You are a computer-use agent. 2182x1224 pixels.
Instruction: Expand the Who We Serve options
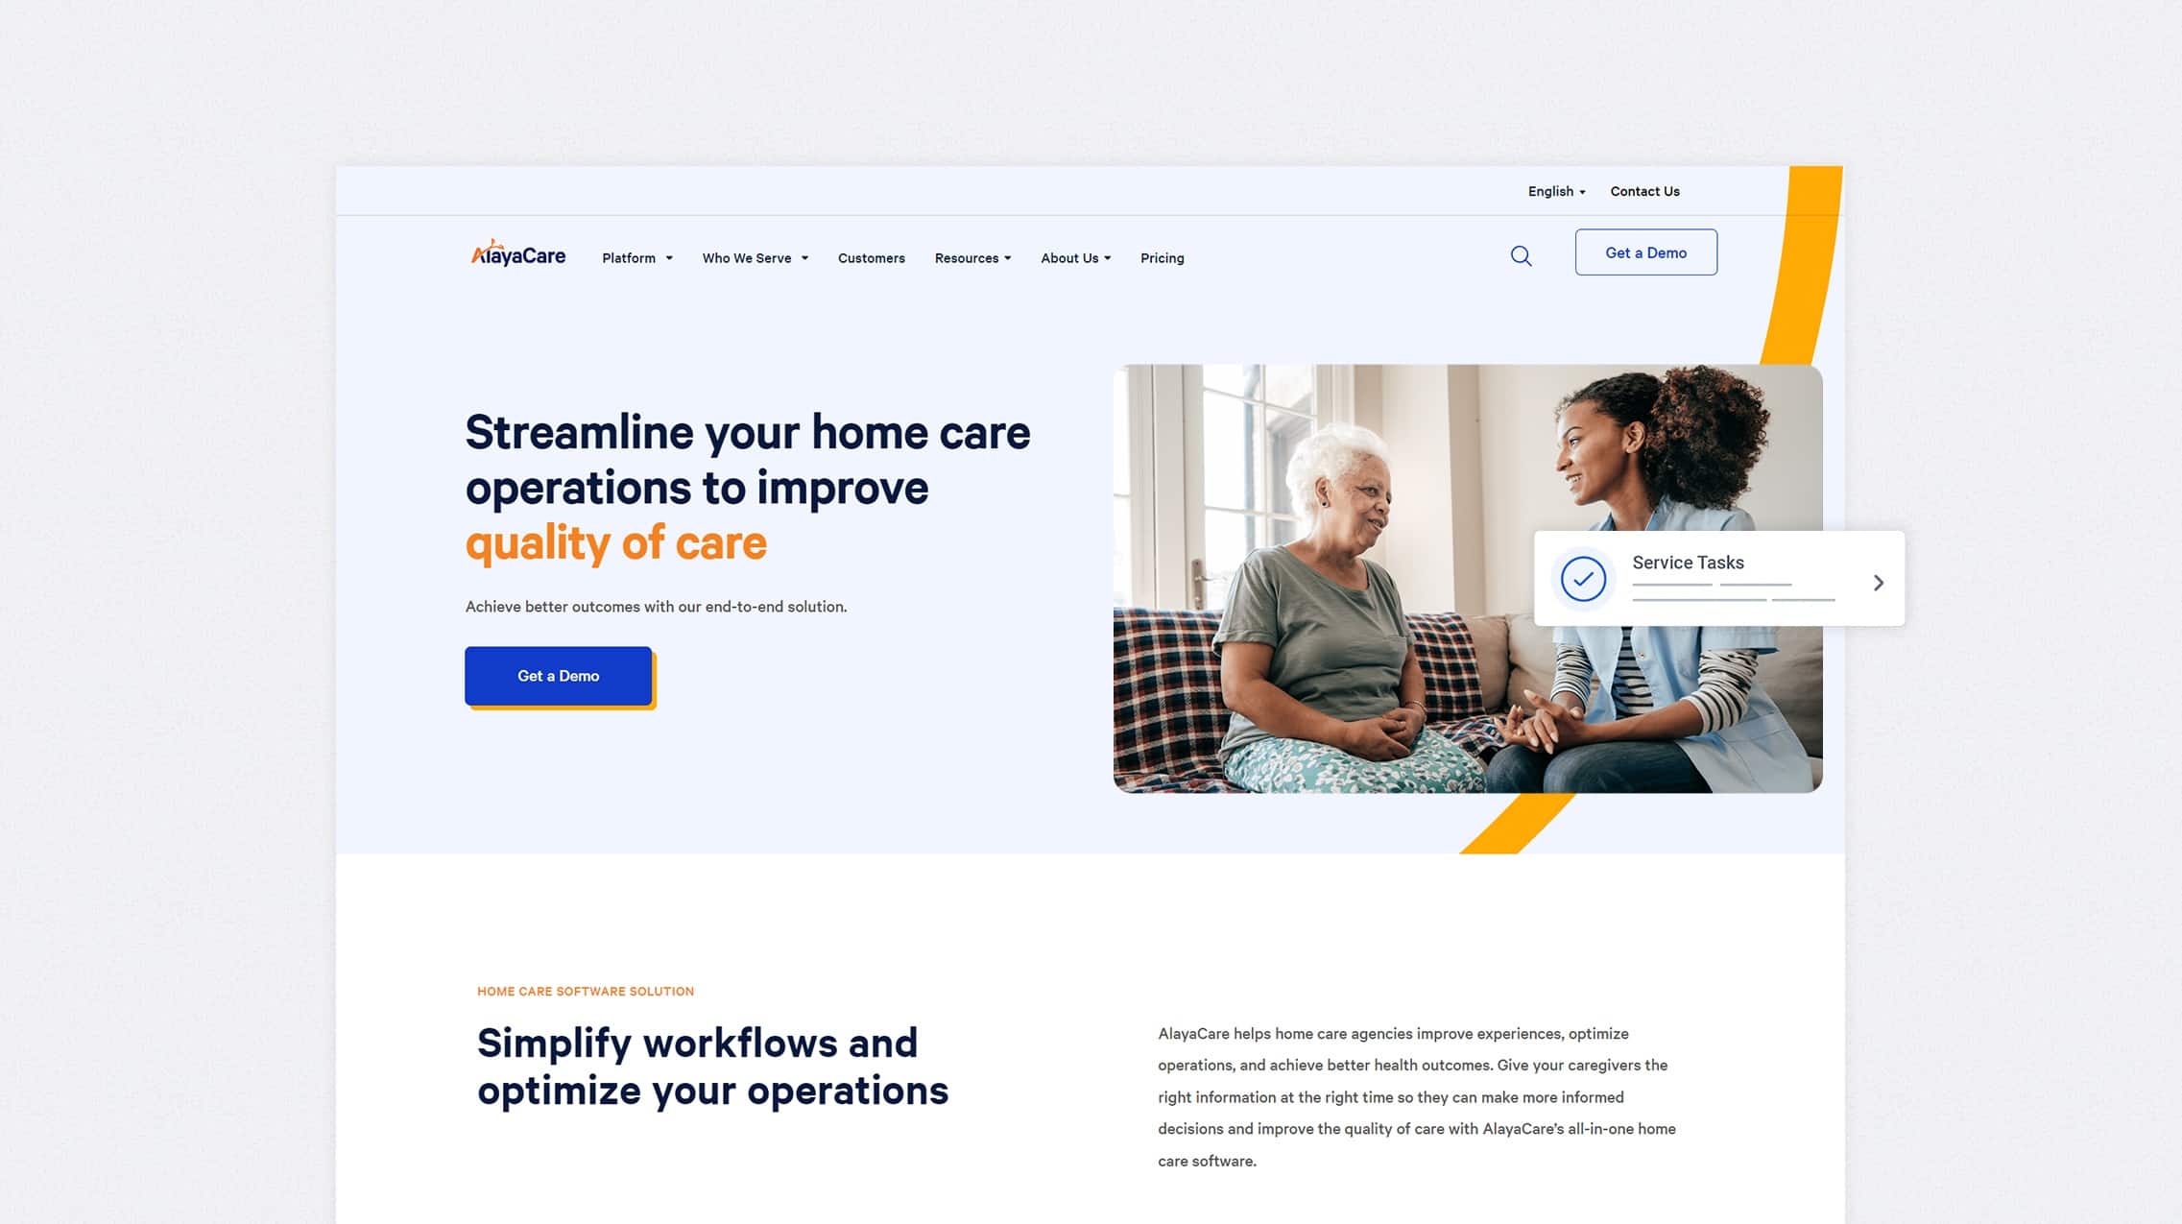(x=754, y=256)
